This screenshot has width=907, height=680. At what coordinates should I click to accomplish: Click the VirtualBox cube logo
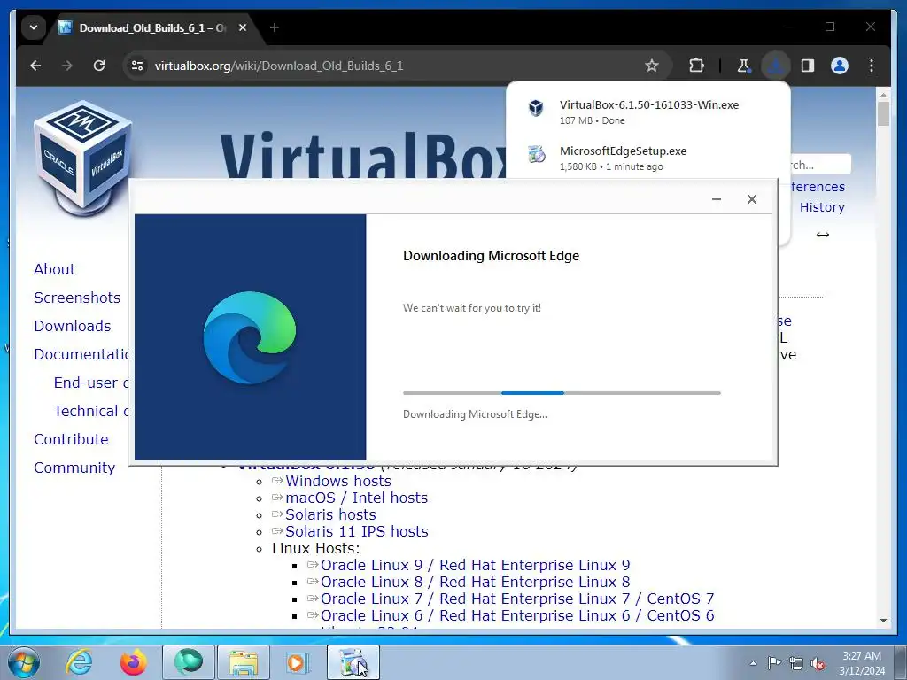pyautogui.click(x=83, y=158)
